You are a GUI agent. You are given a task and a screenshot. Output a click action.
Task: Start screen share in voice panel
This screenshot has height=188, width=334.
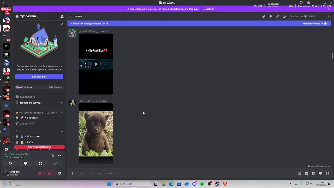click(25, 163)
